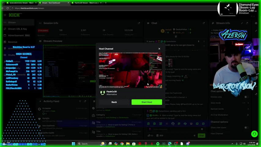
Task: Expand Slow mode options
Action: click(x=248, y=103)
